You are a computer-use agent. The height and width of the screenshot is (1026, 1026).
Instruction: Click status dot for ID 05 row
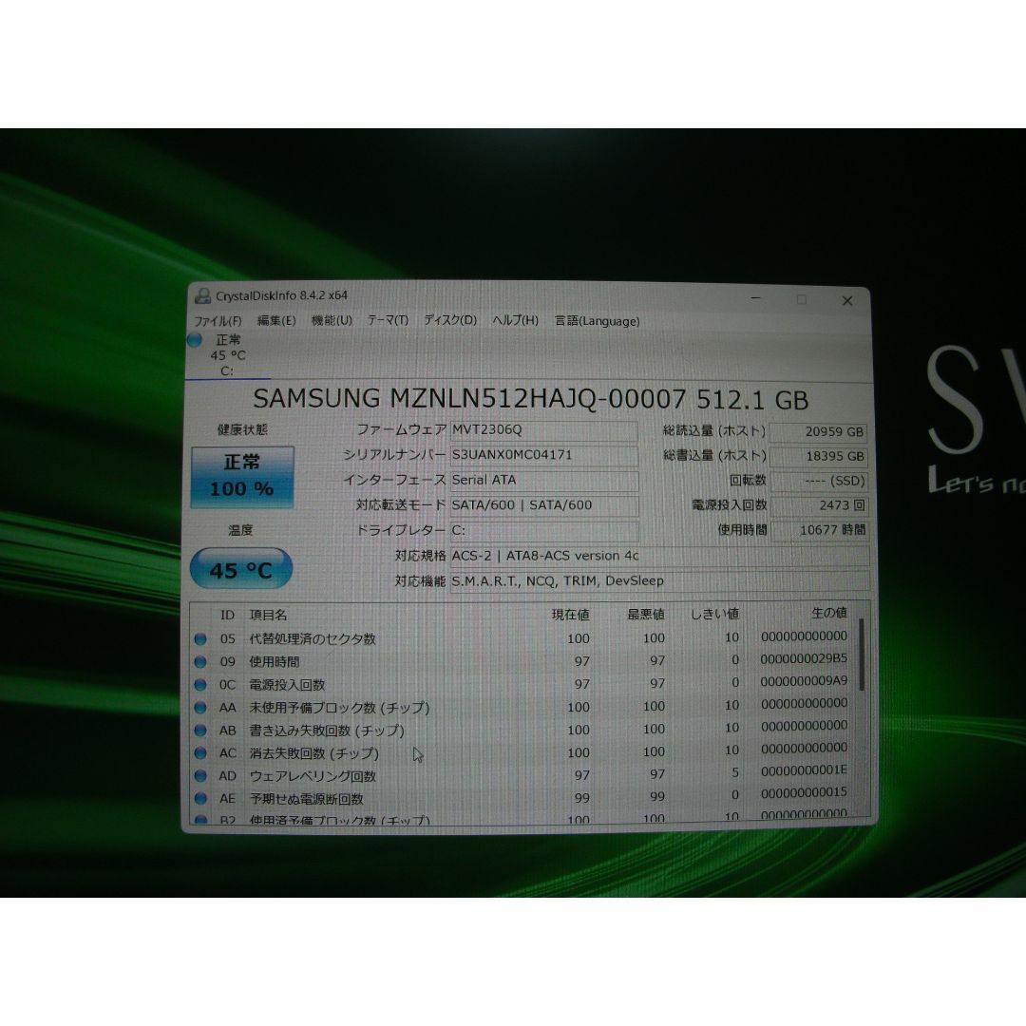[200, 638]
